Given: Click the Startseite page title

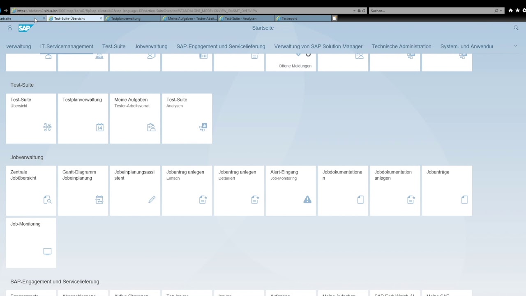Looking at the screenshot, I should 263,28.
